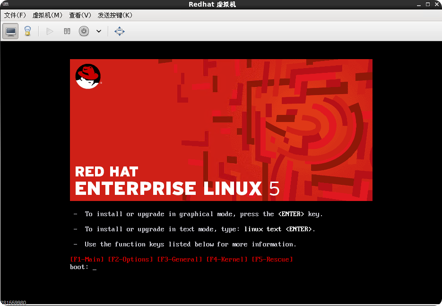
Task: Click the 'linux text' install instruction line
Action: click(x=194, y=229)
